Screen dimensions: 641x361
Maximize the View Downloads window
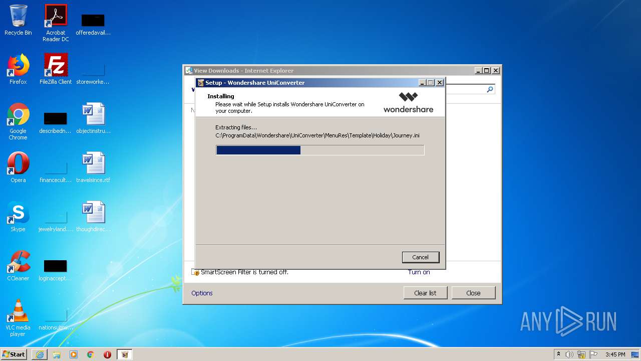pyautogui.click(x=487, y=71)
